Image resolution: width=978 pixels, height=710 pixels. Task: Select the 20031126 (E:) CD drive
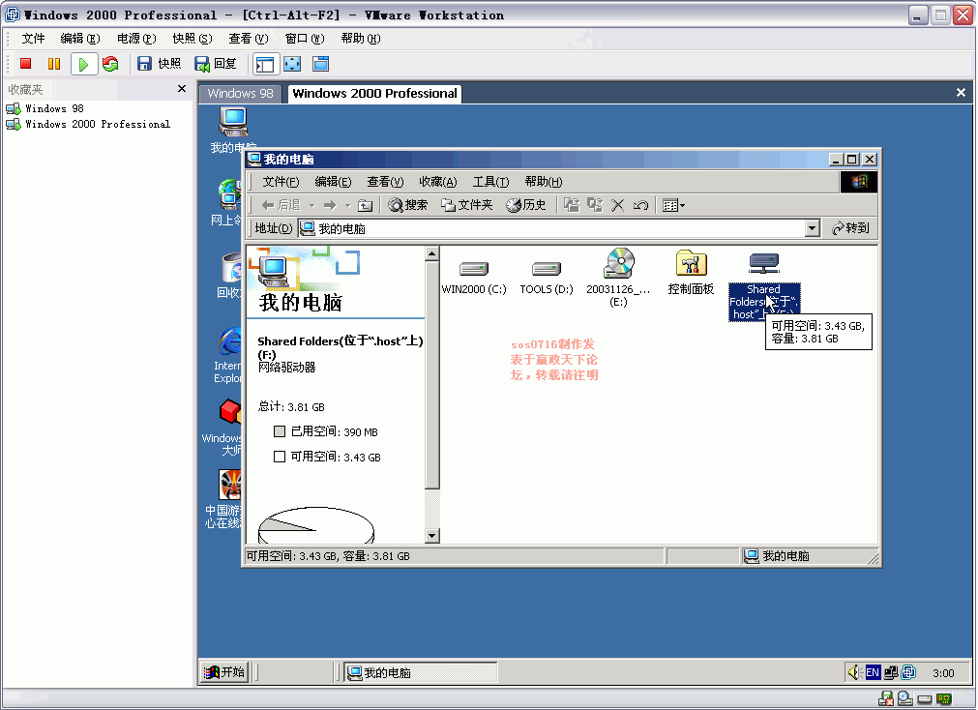[618, 279]
